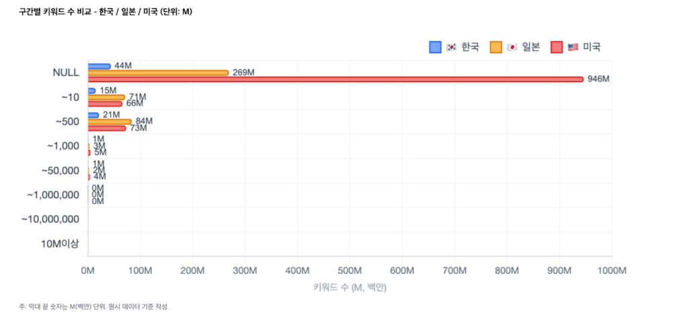Viewport: 688px width, 323px height.
Task: Click the red 미국 legend color box
Action: [556, 47]
